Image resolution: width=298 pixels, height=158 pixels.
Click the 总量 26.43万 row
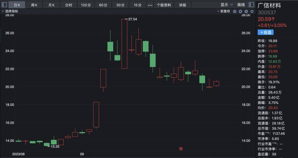point(270,92)
